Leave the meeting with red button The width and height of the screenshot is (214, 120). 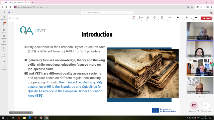pos(206,18)
